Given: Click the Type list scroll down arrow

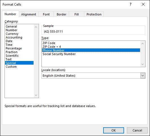Looking at the screenshot, I should (x=143, y=64).
